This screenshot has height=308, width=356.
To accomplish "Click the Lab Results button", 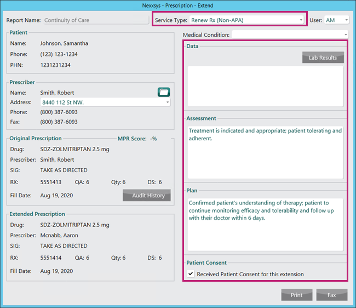I will 323,58.
